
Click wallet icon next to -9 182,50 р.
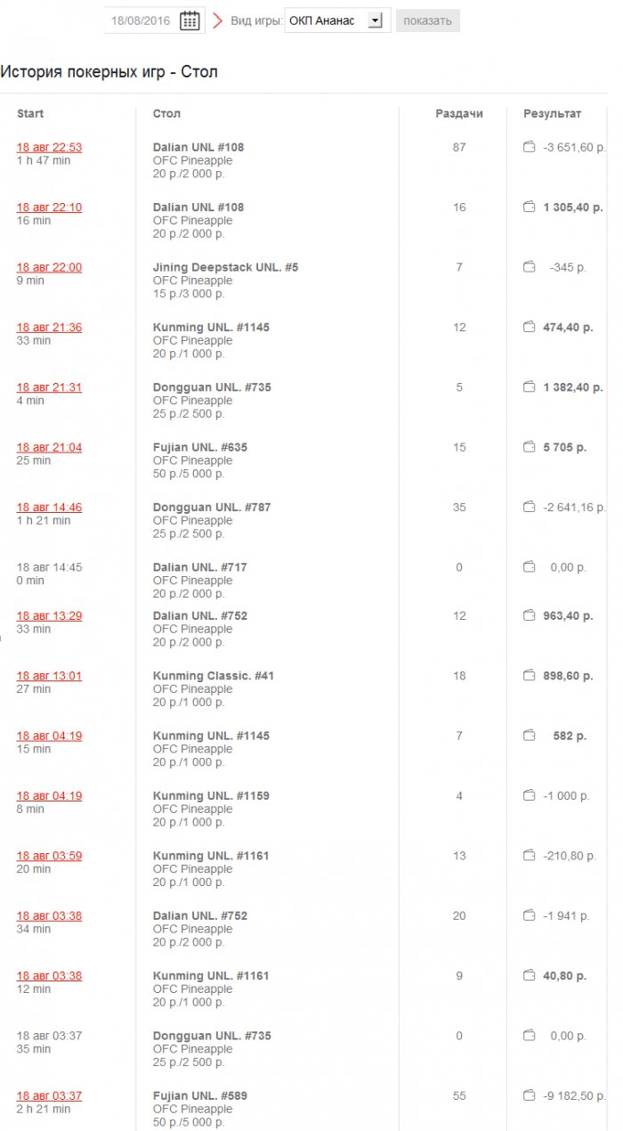529,1095
